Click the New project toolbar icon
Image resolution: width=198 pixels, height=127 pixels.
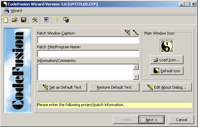click(x=6, y=20)
